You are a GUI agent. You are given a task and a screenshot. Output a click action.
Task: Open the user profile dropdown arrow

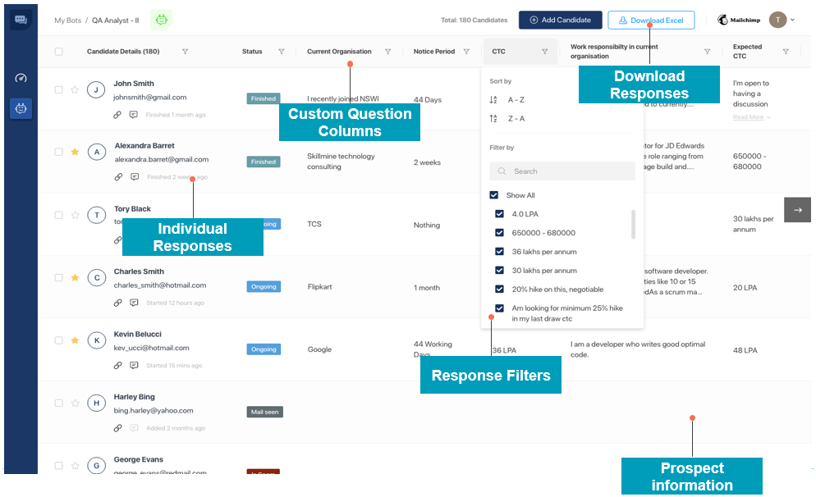point(792,20)
